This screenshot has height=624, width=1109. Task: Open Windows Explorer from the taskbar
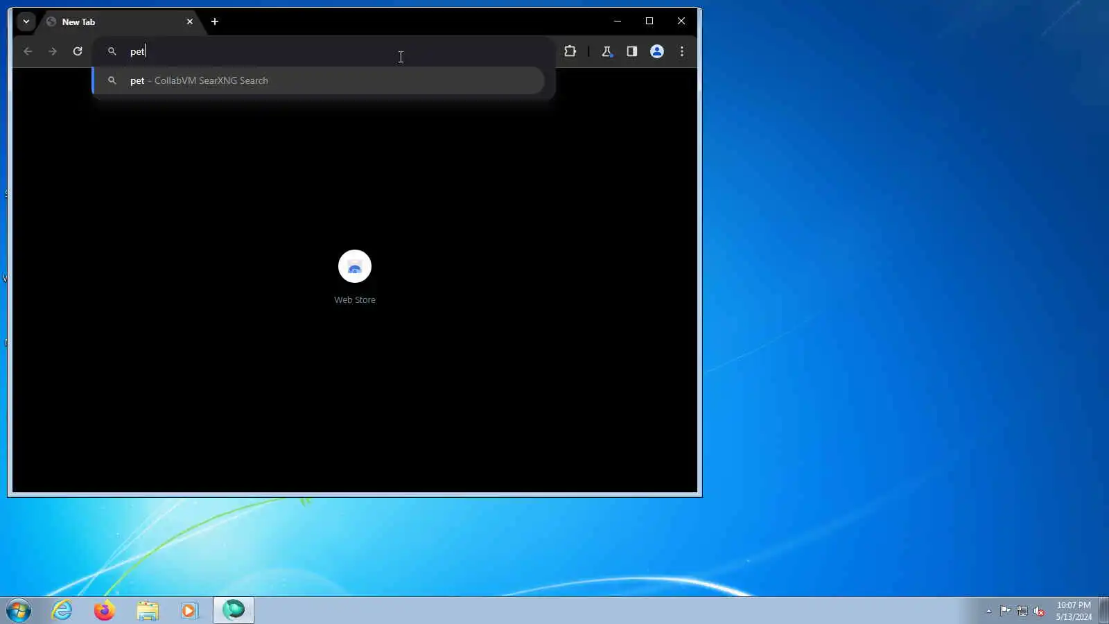pos(147,611)
